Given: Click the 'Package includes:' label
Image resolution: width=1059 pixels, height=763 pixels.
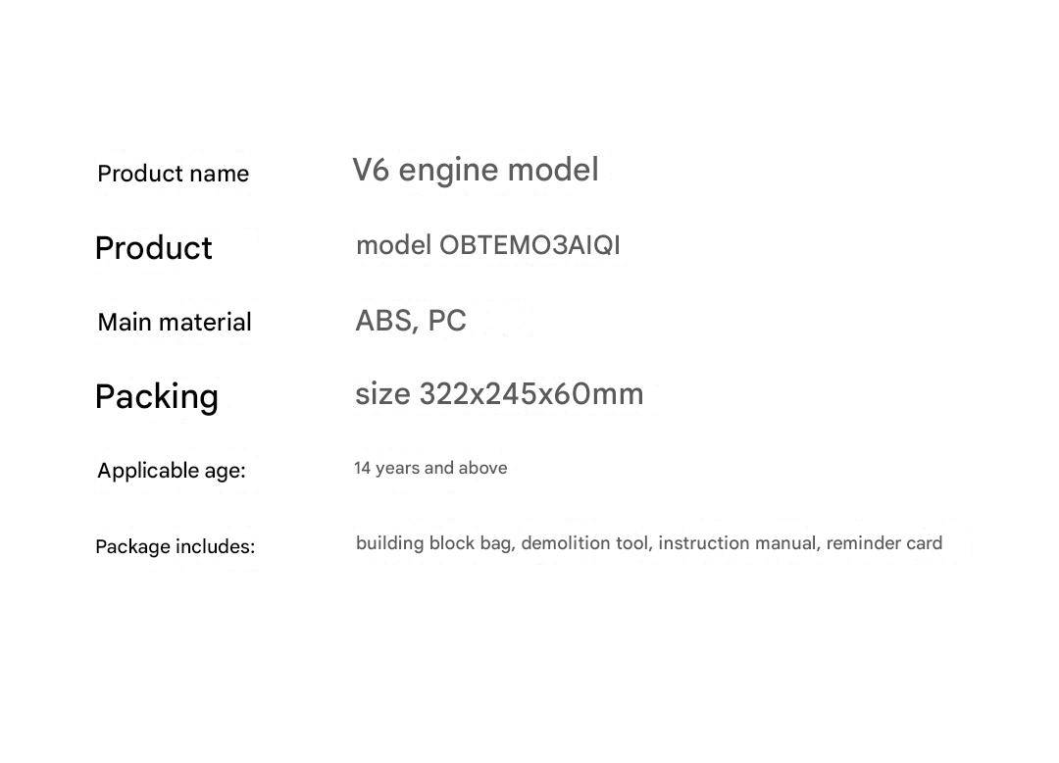Looking at the screenshot, I should coord(175,546).
